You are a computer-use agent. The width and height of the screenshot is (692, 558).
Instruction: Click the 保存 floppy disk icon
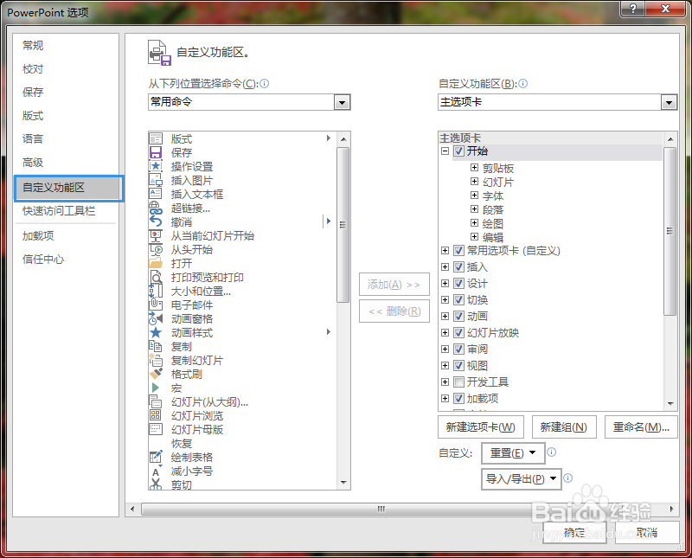coord(156,152)
